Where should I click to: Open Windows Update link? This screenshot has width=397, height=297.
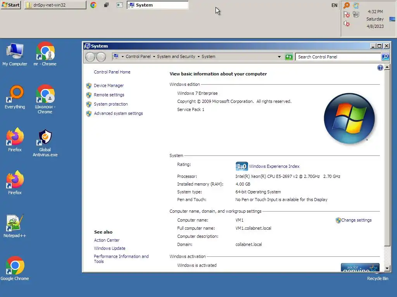click(x=110, y=248)
